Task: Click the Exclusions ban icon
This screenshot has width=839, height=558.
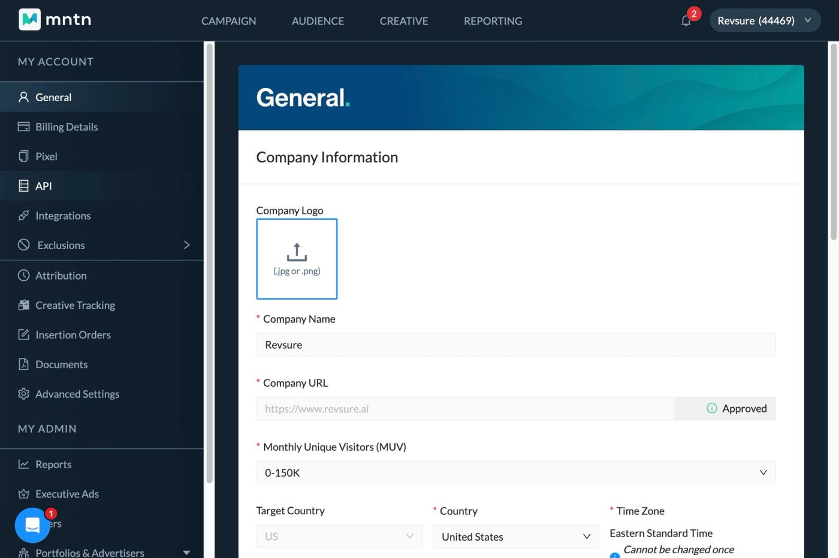Action: 23,244
